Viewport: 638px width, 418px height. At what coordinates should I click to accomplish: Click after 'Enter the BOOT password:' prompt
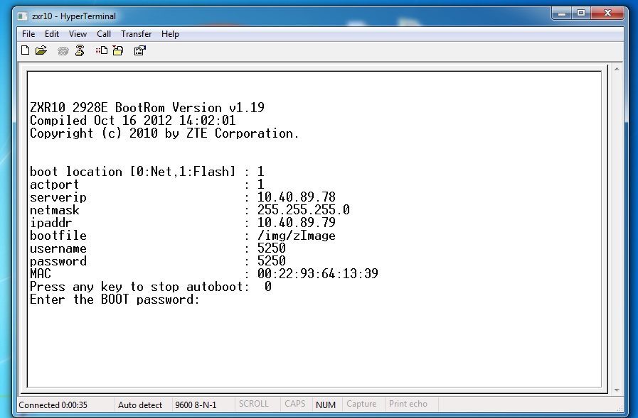pos(203,300)
